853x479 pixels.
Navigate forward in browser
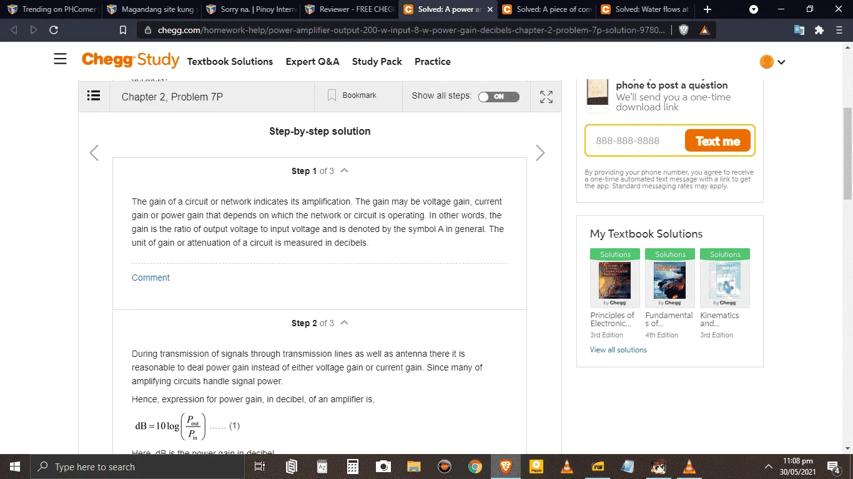34,30
